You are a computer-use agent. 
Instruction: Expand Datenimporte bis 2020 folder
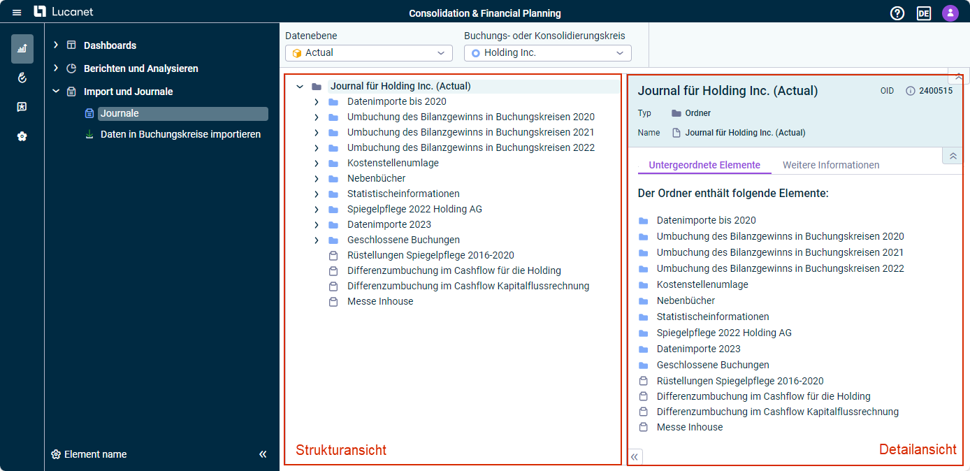(317, 102)
